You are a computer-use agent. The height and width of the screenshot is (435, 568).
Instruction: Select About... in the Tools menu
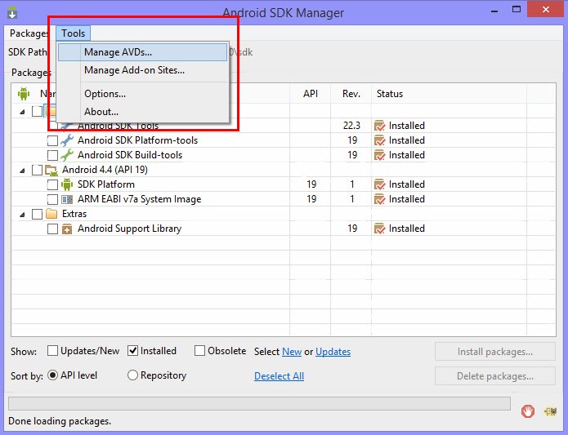pos(142,112)
